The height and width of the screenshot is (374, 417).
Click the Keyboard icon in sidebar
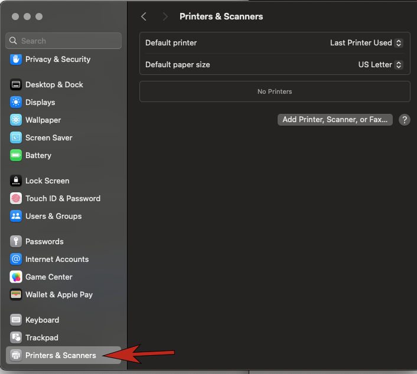16,320
